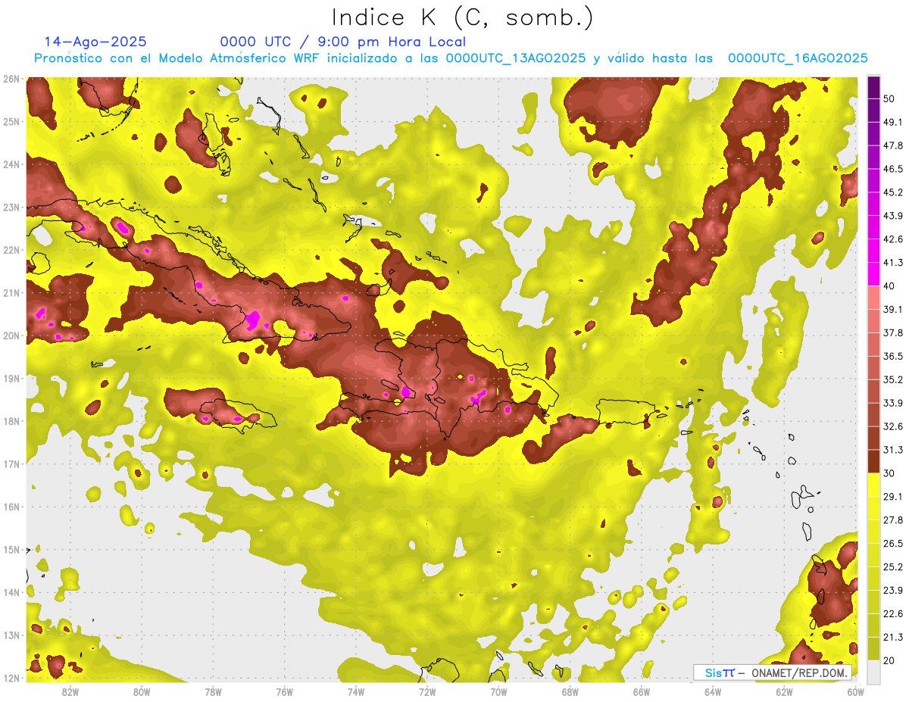Click the colorbar value 47.8
The width and height of the screenshot is (909, 702).
(893, 145)
